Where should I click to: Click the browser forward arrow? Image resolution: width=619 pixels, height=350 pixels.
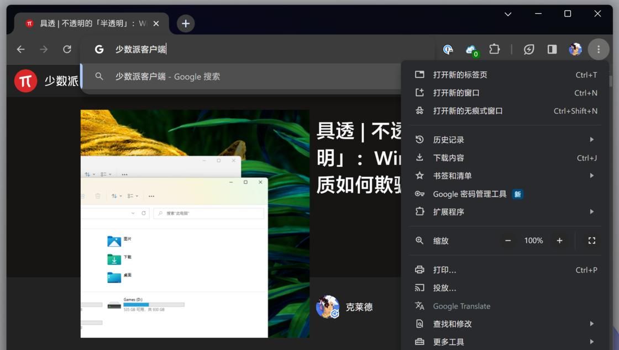pos(44,49)
